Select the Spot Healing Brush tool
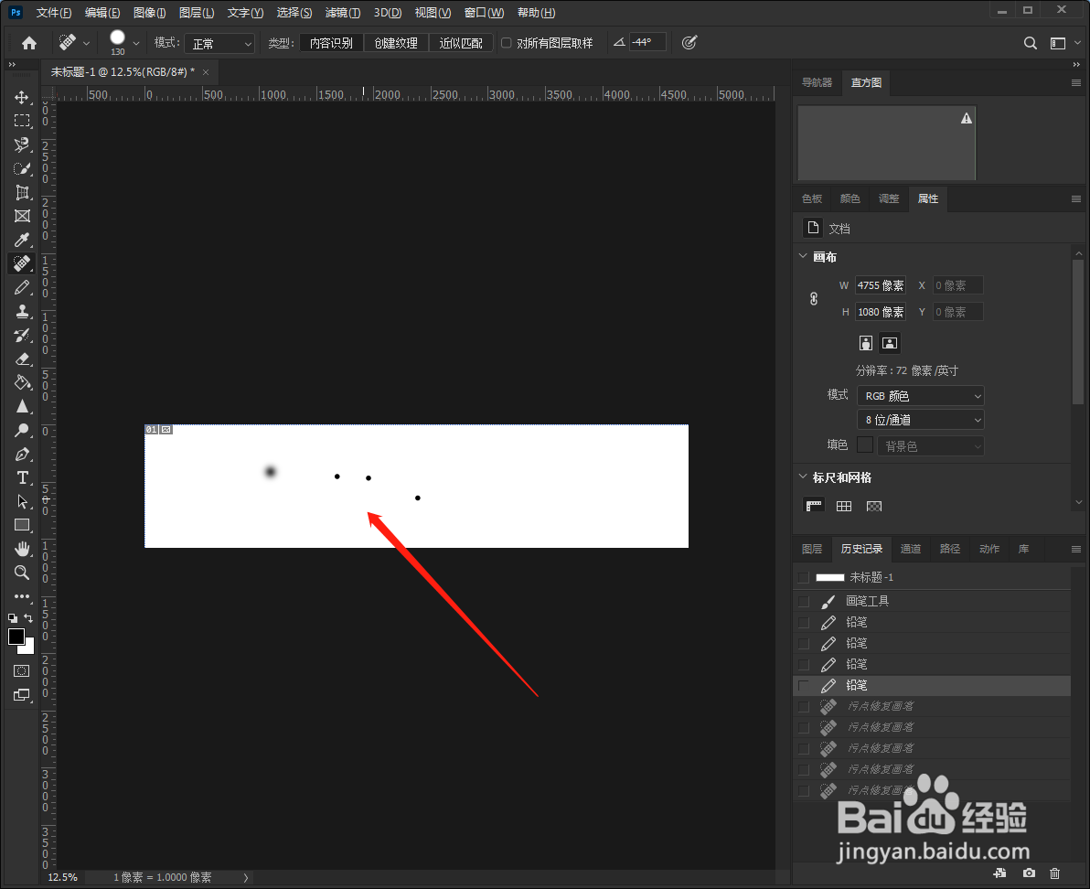This screenshot has height=889, width=1090. pyautogui.click(x=22, y=263)
